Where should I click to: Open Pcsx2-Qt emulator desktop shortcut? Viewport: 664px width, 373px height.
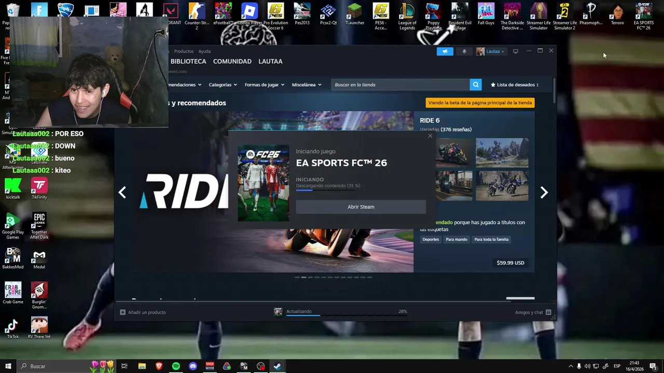[328, 15]
